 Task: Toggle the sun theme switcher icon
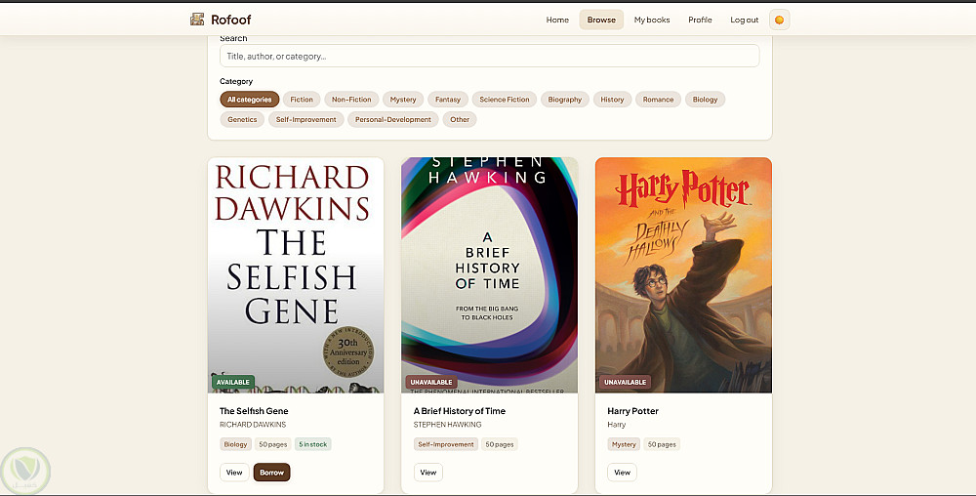[779, 20]
